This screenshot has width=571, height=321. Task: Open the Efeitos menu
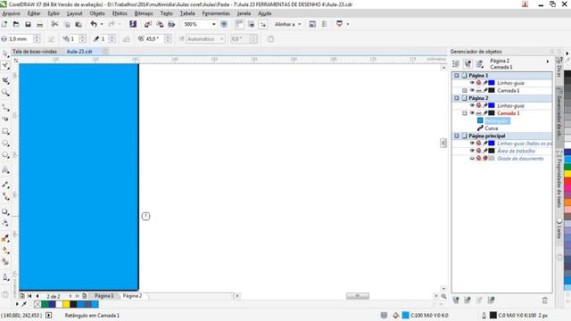pos(120,13)
